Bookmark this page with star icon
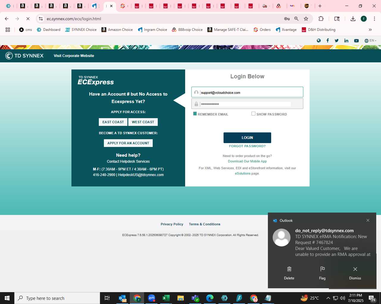This screenshot has width=381, height=304. 306,19
